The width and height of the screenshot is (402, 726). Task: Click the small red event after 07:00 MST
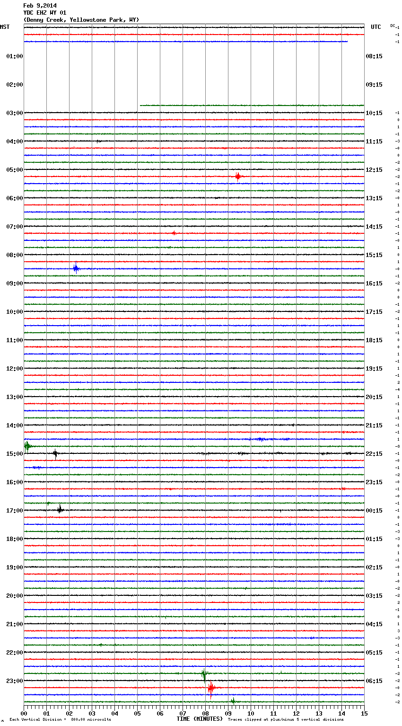pos(174,233)
